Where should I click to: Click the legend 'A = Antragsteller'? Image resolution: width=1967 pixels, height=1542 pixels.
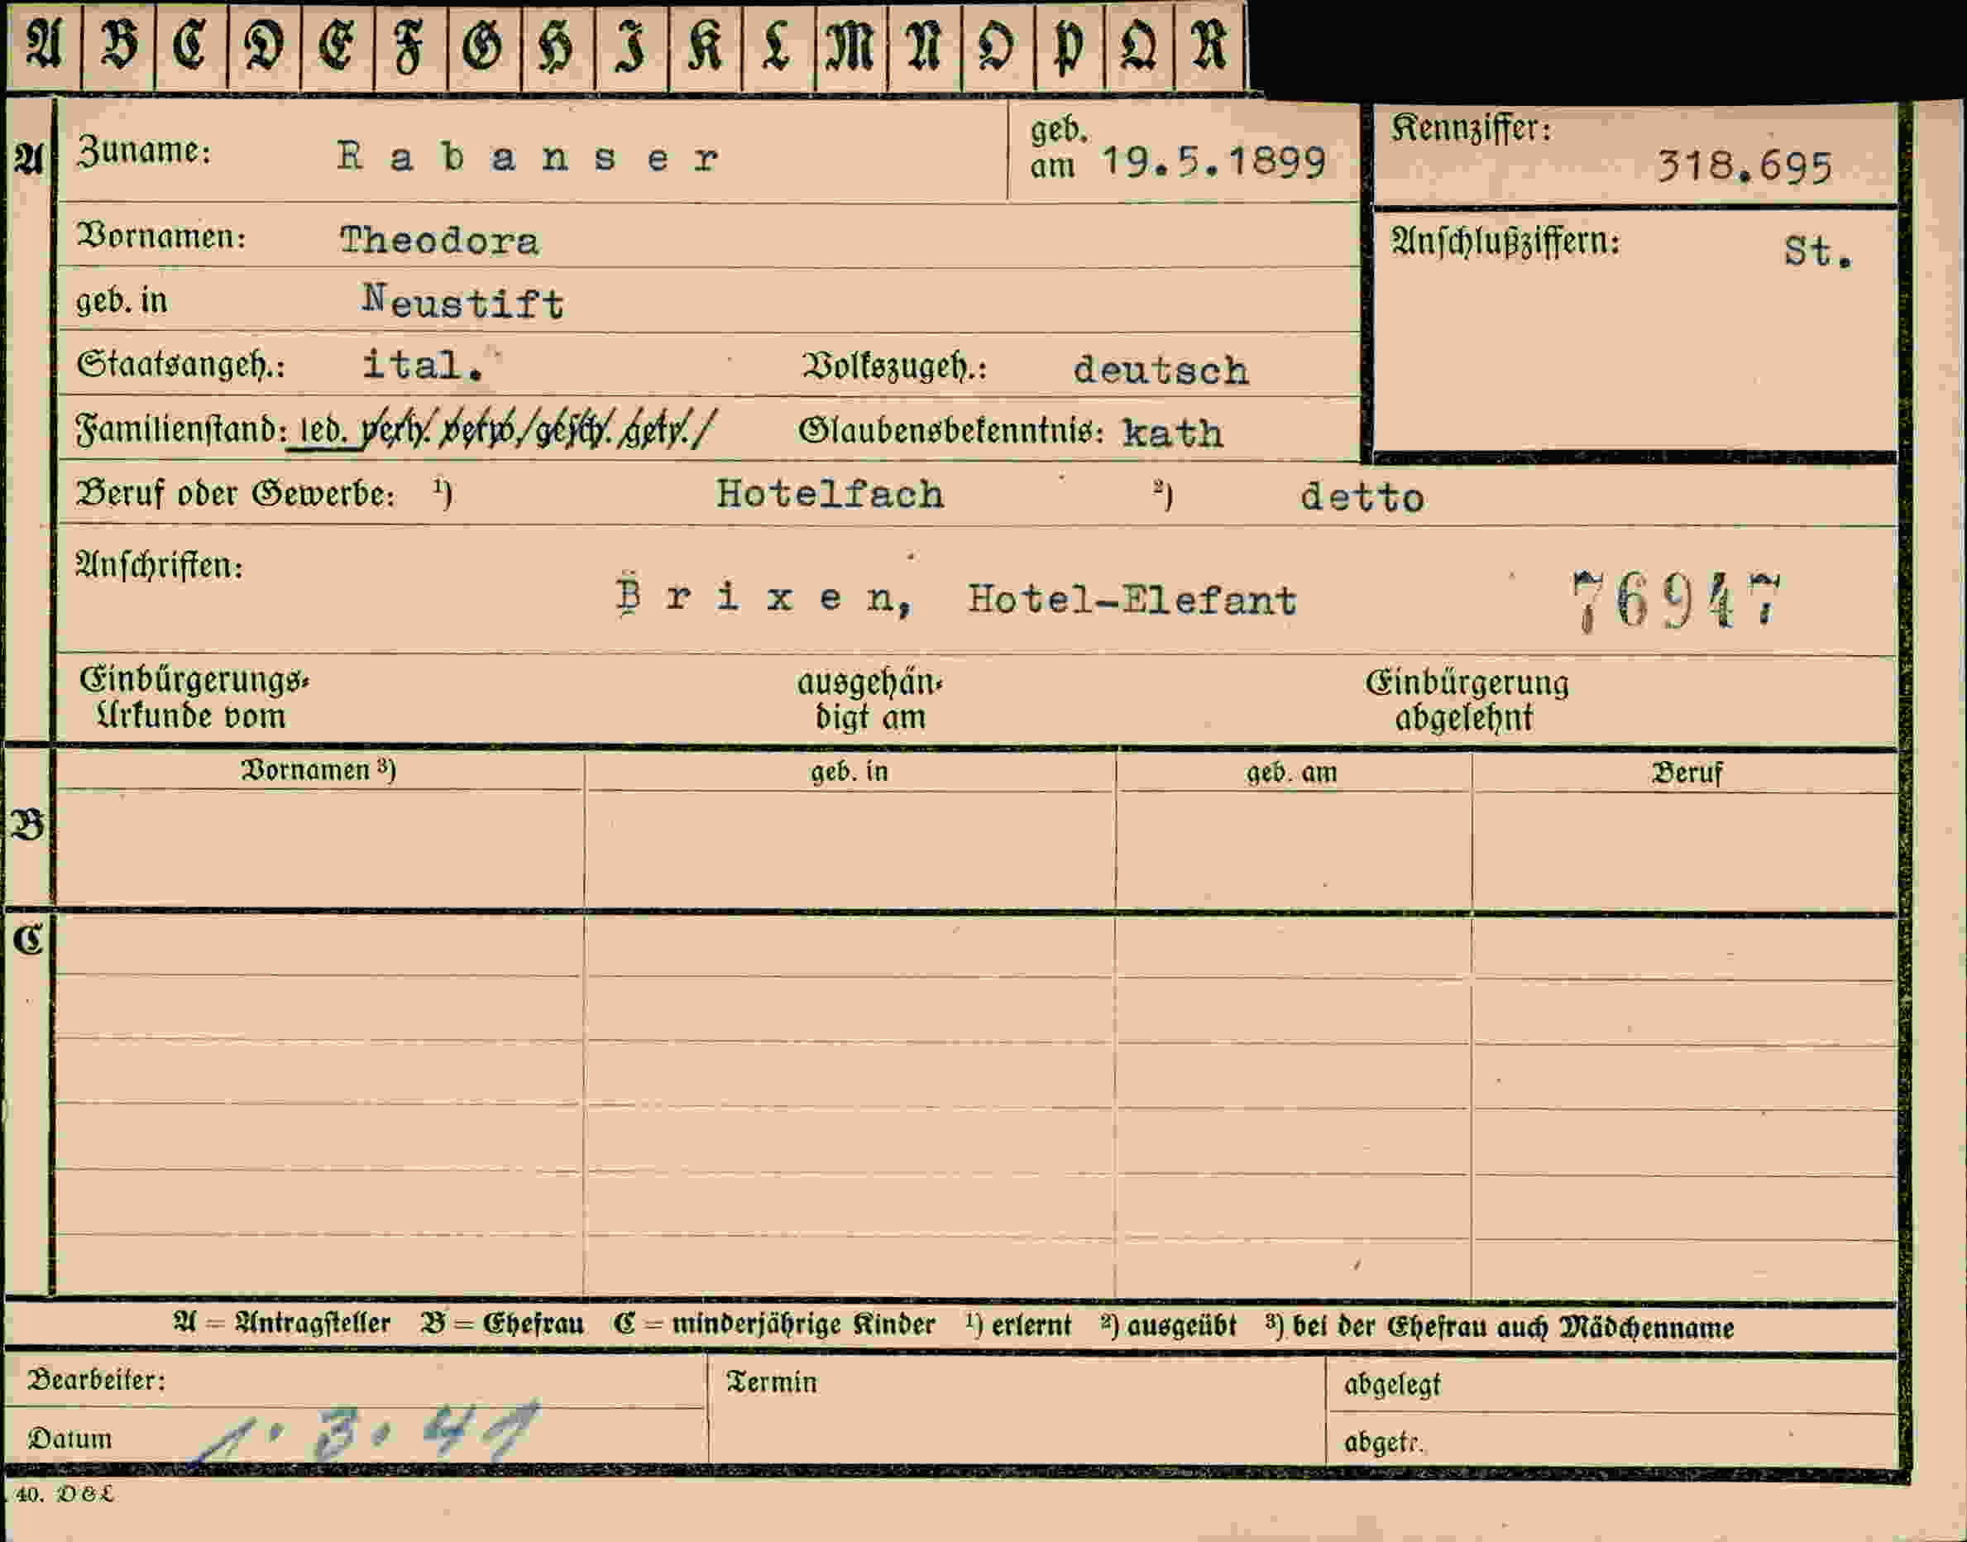coord(281,1324)
